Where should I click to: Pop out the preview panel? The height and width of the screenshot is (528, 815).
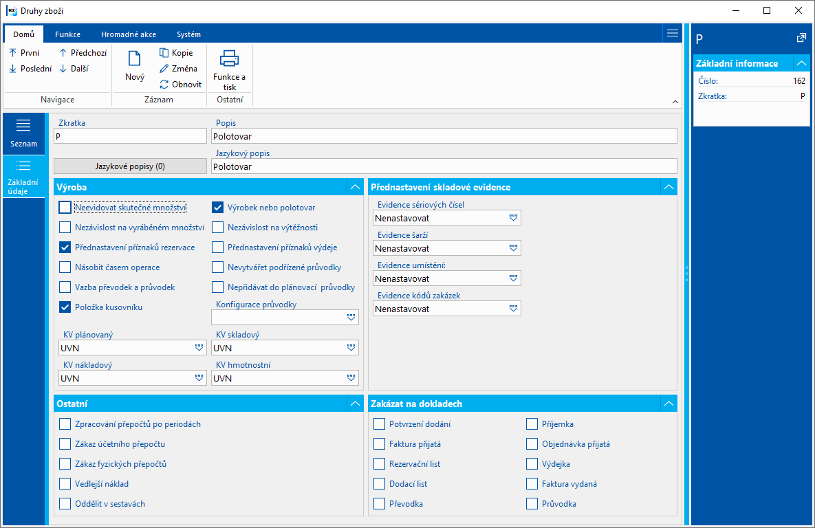[801, 38]
